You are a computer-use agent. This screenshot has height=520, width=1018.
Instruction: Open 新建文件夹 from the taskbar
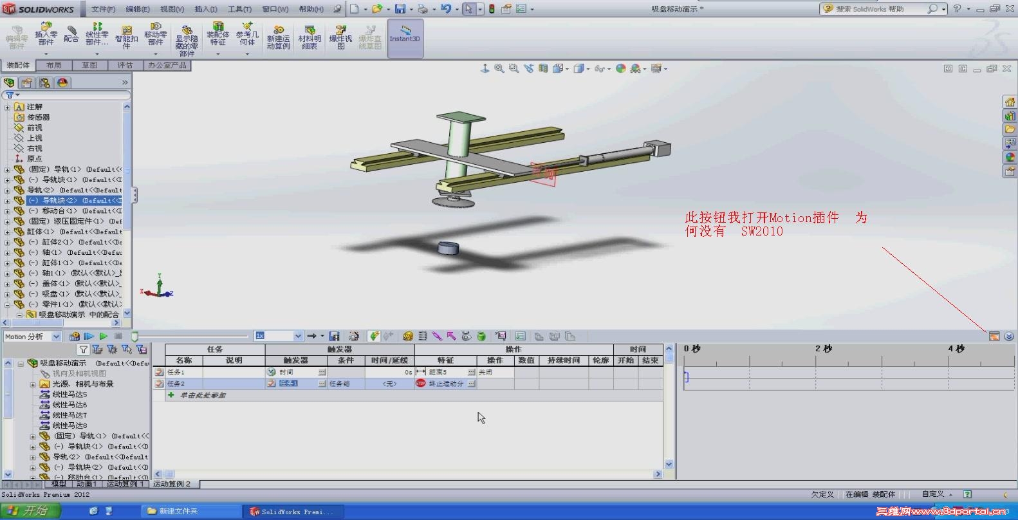click(191, 511)
